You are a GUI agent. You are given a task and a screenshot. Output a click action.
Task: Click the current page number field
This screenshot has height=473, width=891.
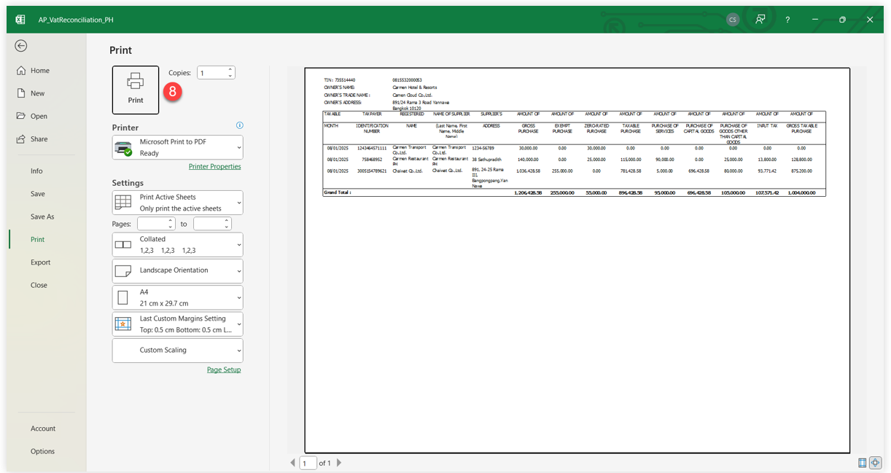tap(308, 463)
